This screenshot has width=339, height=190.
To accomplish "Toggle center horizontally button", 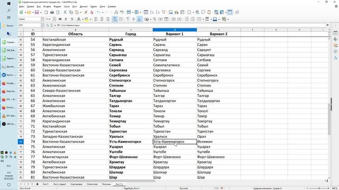I will (102, 19).
